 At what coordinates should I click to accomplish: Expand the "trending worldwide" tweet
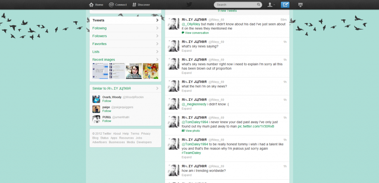pyautogui.click(x=187, y=175)
